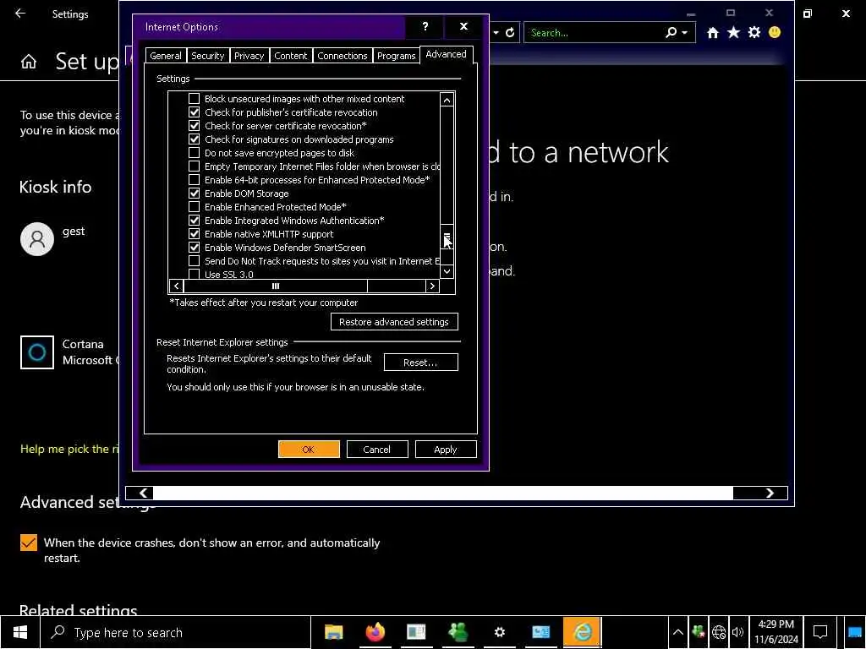Enable Do not save encrypted pages to disk
This screenshot has width=866, height=649.
click(194, 153)
